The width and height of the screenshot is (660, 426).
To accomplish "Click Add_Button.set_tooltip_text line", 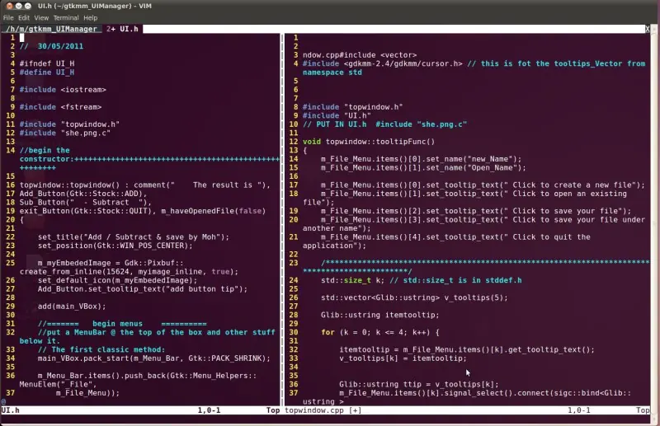I will pyautogui.click(x=142, y=289).
